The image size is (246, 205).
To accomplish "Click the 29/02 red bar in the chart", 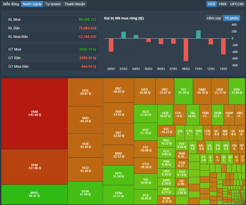I will 111,45.
